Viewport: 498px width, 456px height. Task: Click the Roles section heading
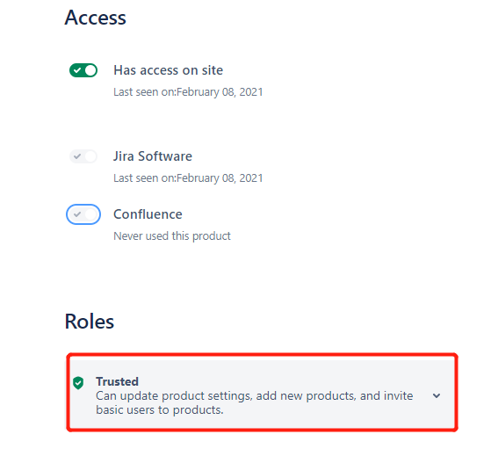tap(90, 322)
